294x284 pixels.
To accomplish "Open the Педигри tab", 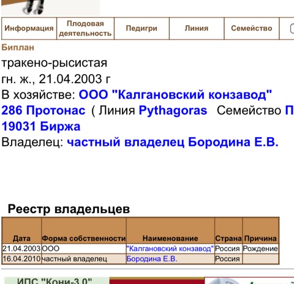I will [141, 28].
